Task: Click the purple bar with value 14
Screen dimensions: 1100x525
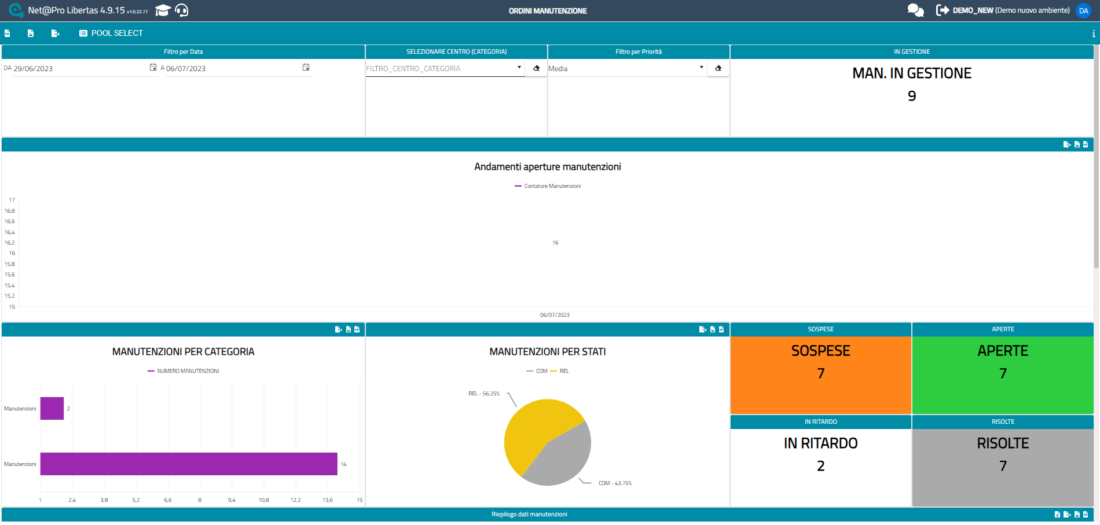Action: (189, 464)
